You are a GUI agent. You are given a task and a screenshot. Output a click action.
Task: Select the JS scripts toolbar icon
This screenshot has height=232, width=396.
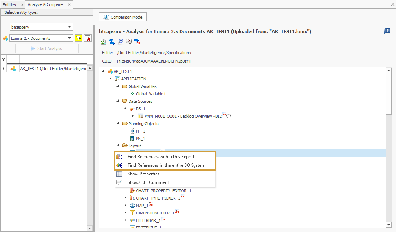coord(137,42)
